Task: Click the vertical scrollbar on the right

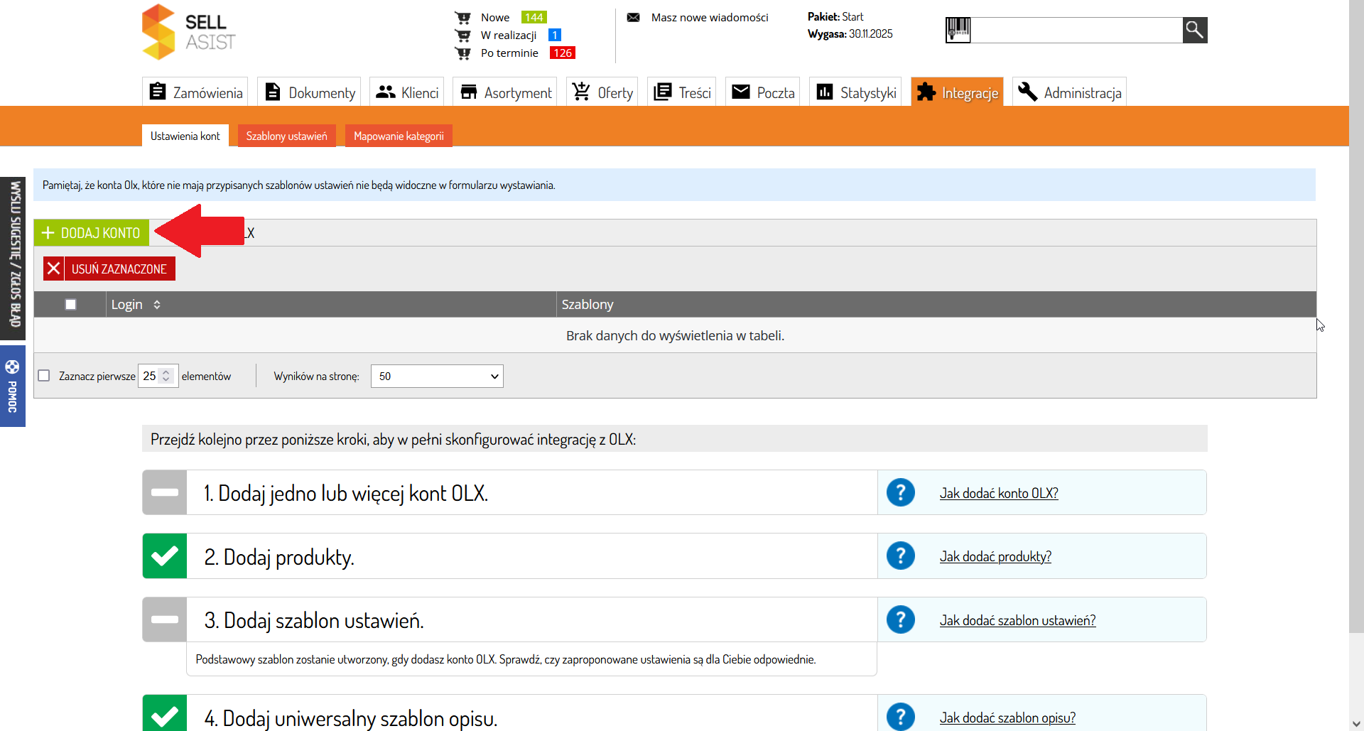Action: (1355, 320)
